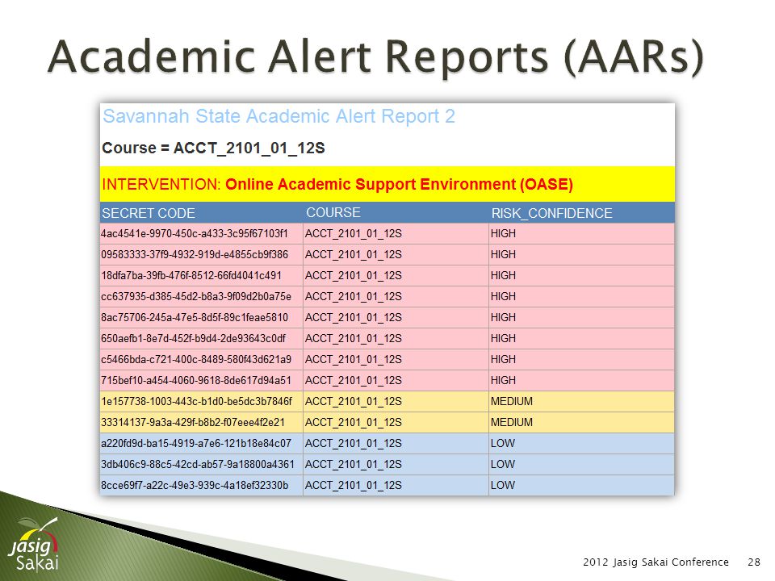Select secret code a220fd9d-ba15-4919-a7e6-121b18e84c07
The image size is (775, 581).
coord(196,443)
